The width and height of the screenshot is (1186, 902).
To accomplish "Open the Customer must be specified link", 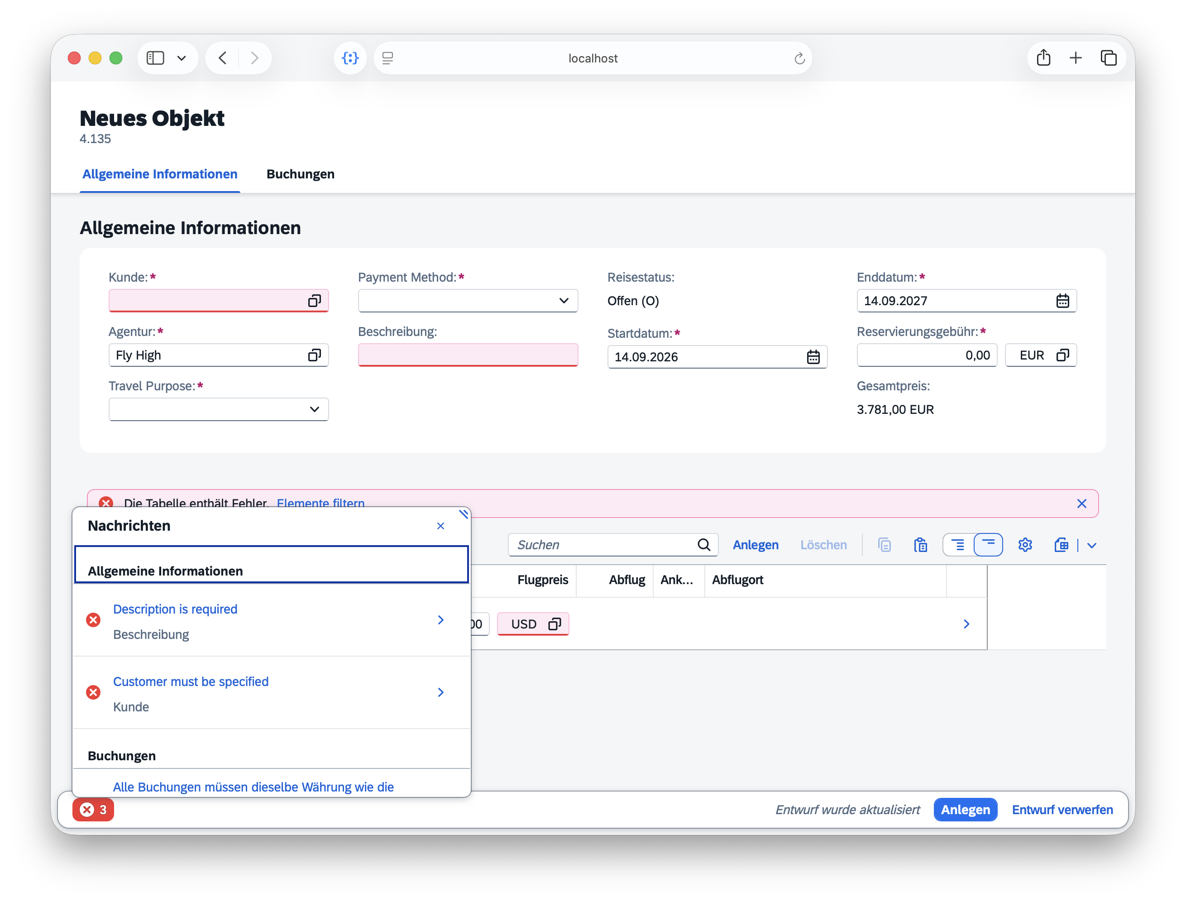I will (191, 682).
